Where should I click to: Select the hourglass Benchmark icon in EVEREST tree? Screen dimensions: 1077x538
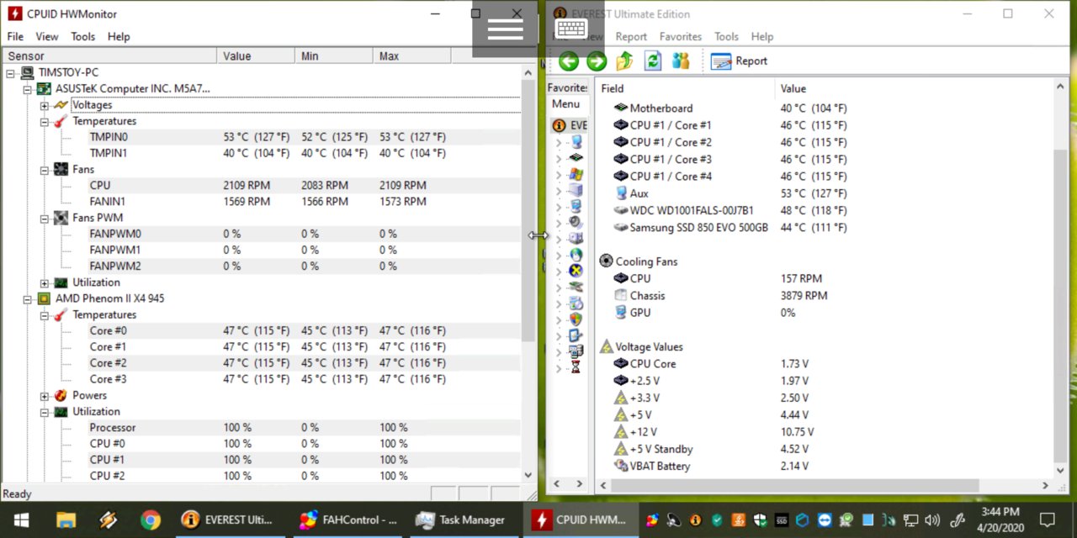coord(576,367)
